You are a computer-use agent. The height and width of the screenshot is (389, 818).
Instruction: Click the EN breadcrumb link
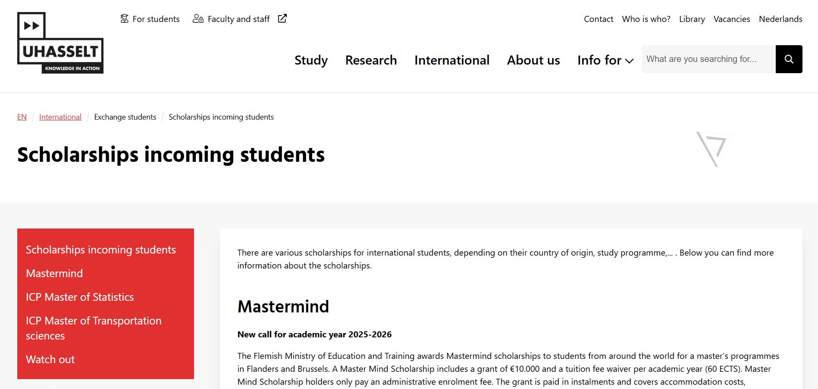click(x=22, y=117)
